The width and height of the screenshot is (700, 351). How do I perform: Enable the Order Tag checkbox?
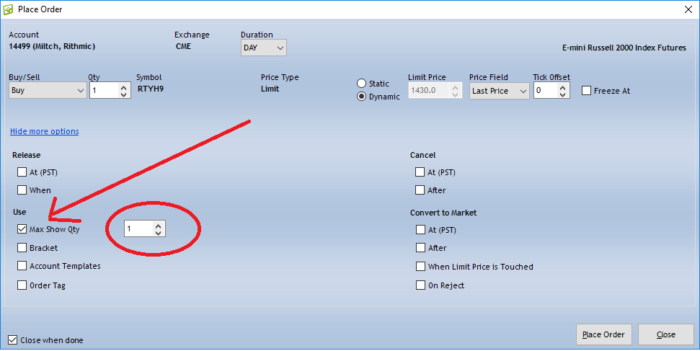pos(22,285)
